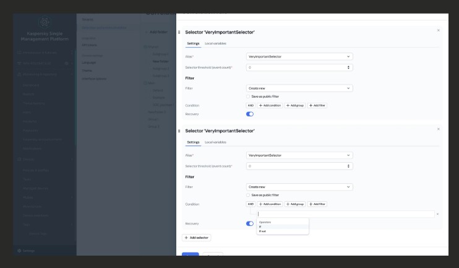Click drag handle of first selector card
Image resolution: width=459 pixels, height=268 pixels.
coord(179,32)
